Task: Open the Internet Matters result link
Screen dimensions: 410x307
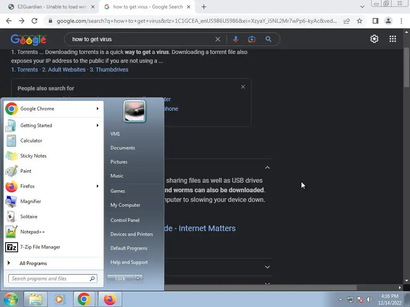Action: point(200,228)
